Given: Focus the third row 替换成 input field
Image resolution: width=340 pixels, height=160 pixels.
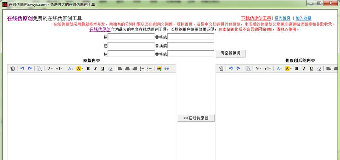Looking at the screenshot, I should (191, 53).
